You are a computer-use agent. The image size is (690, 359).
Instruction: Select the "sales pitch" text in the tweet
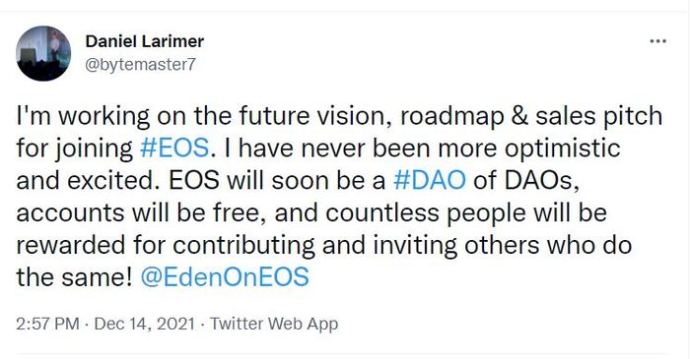point(599,117)
